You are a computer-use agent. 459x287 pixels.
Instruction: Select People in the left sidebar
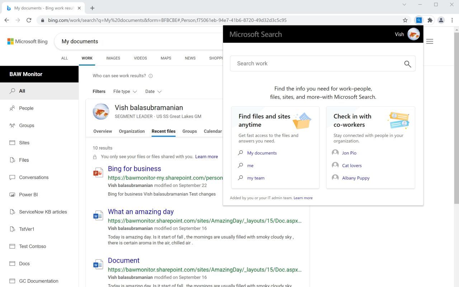pos(39,108)
